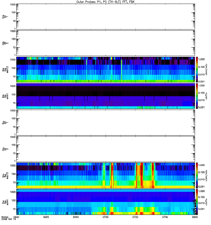Click the empty thc fft 2 panel
Image resolution: width=211 pixels, height=225 pixels.
(x=105, y=149)
